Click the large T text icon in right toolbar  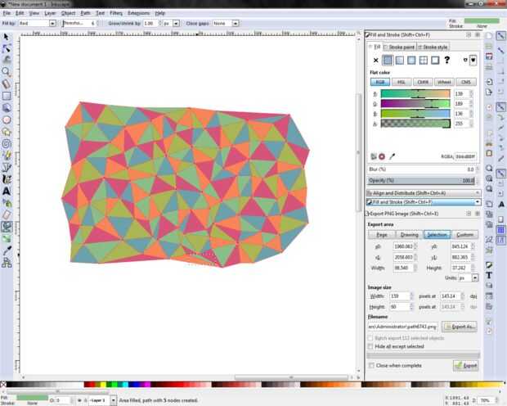pos(489,275)
